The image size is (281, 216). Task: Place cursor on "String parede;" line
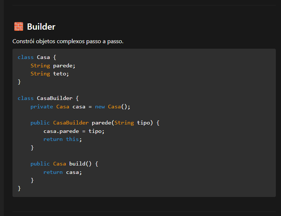(x=52, y=66)
